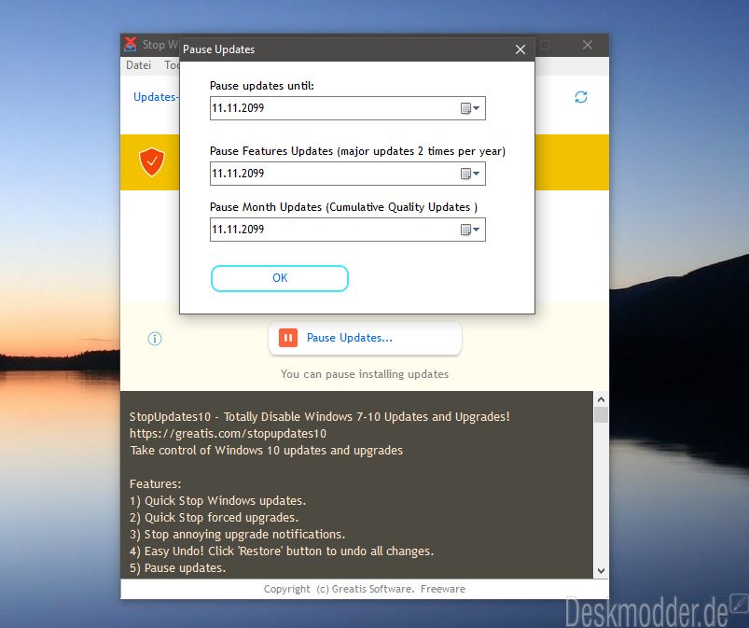Confirm the dialog with the OK button
Viewport: 749px width, 628px height.
pyautogui.click(x=280, y=278)
